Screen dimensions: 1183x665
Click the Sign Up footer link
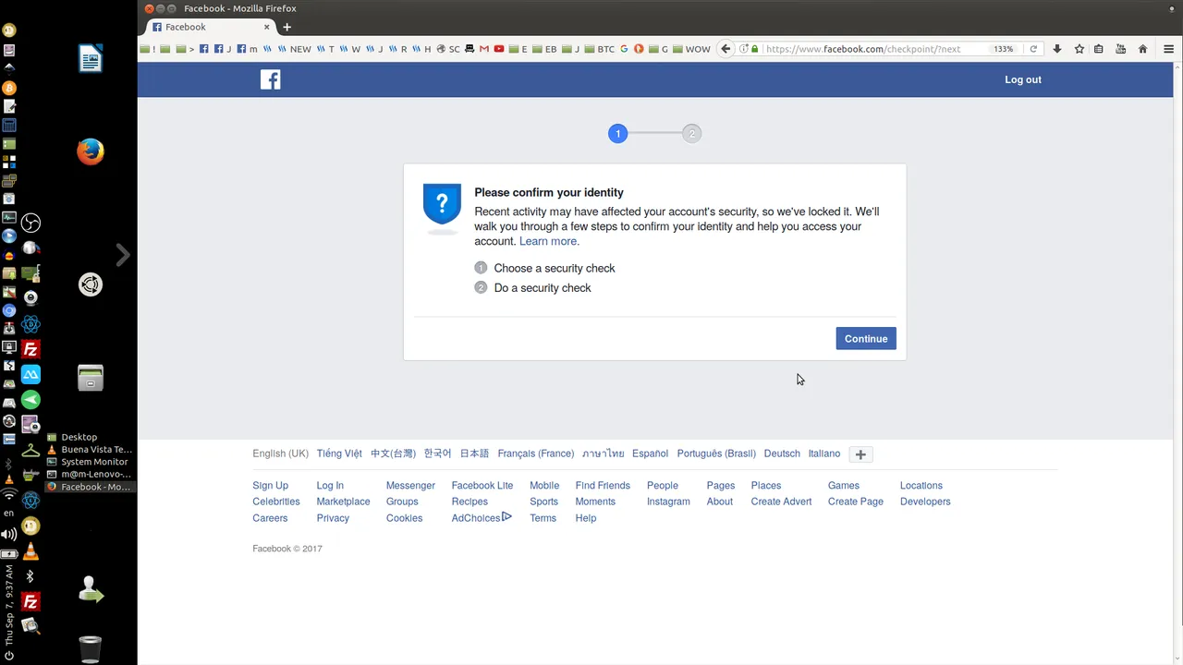[x=270, y=486]
